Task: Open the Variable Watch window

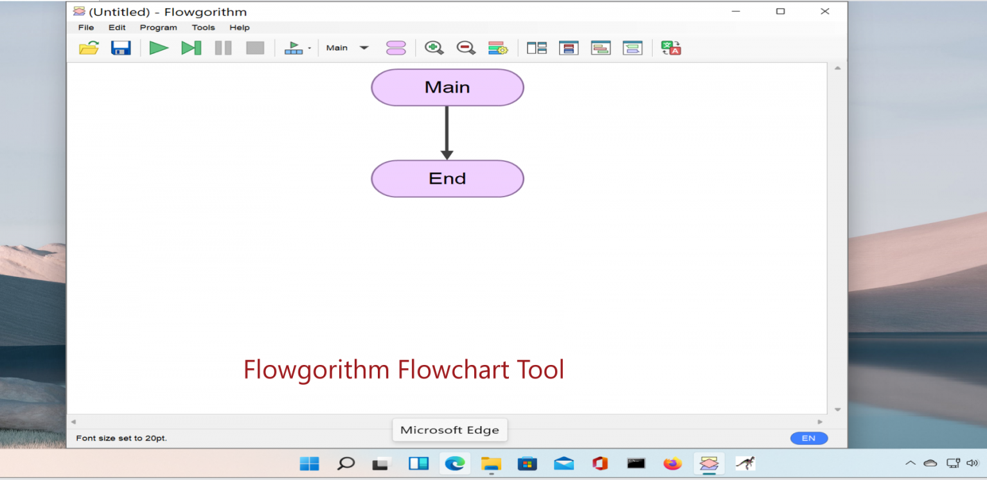Action: point(569,47)
